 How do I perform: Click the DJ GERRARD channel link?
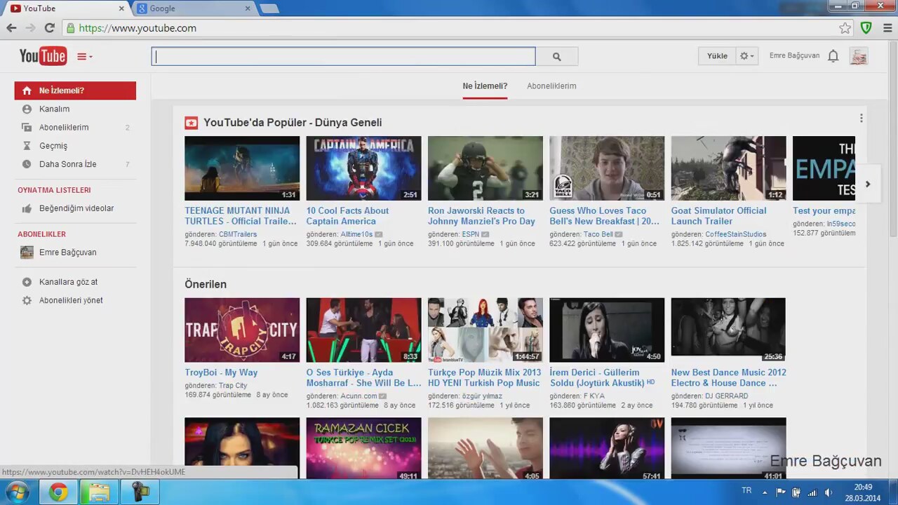[x=727, y=396]
